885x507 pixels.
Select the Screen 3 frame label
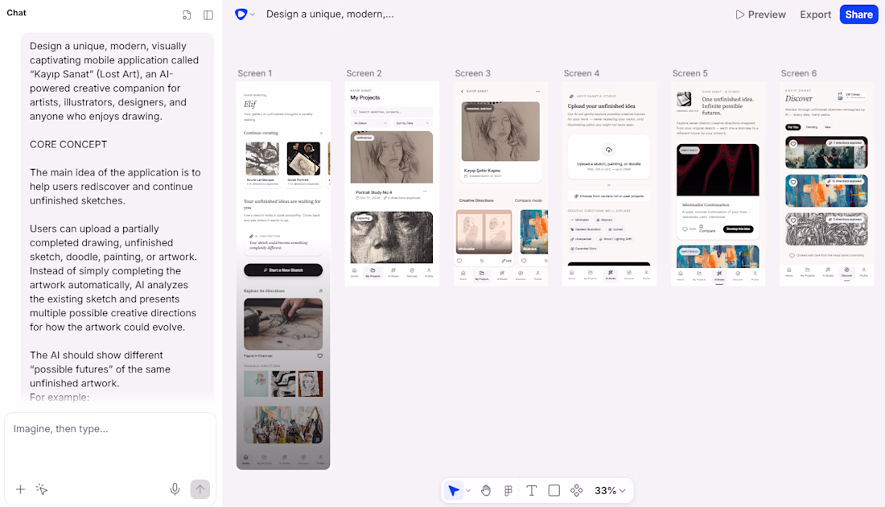click(472, 73)
